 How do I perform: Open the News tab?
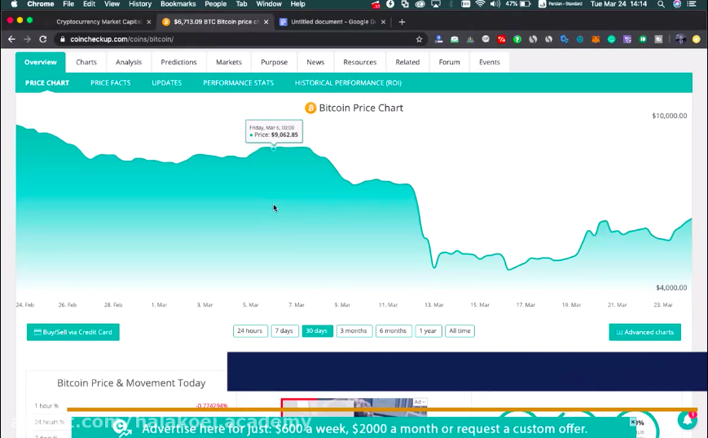(x=315, y=62)
